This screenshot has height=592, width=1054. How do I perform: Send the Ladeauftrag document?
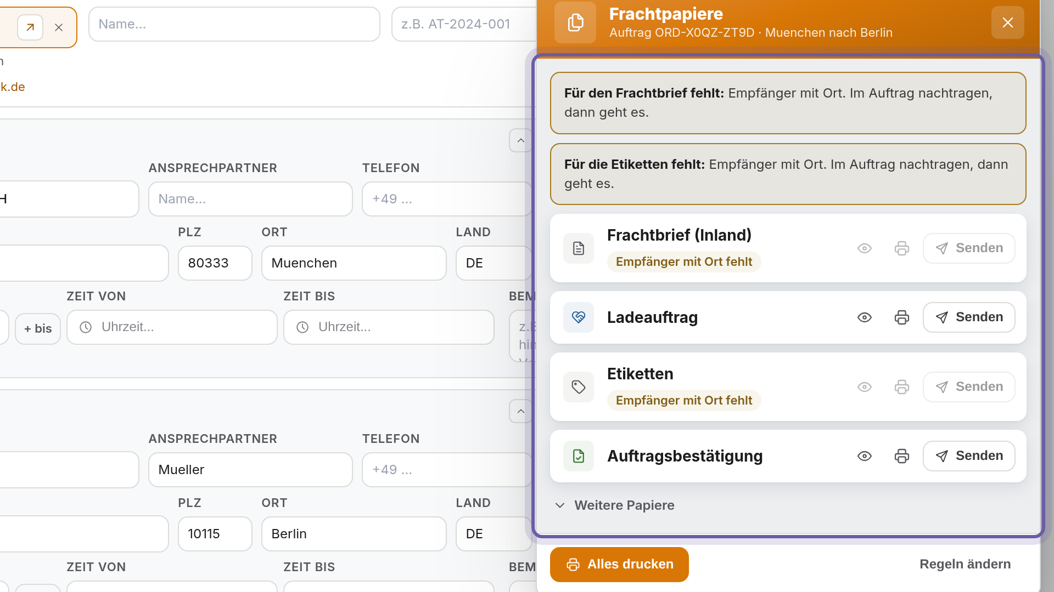(969, 317)
